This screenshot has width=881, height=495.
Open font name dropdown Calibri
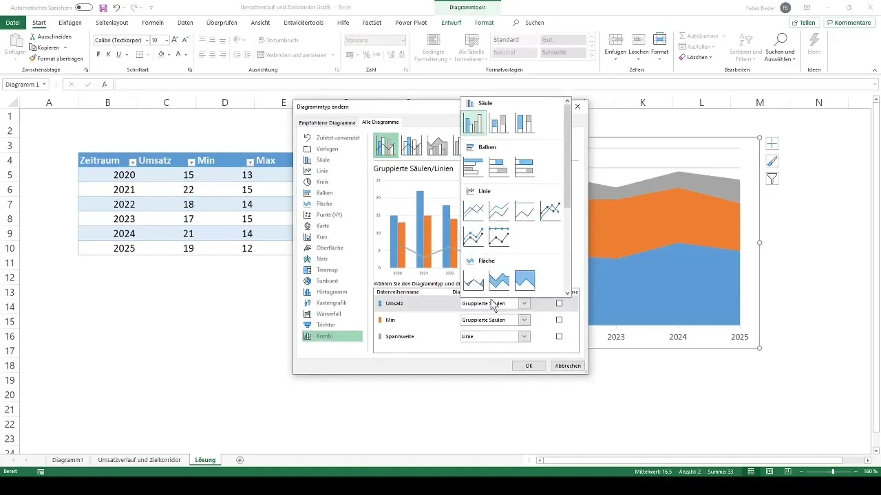click(x=147, y=41)
